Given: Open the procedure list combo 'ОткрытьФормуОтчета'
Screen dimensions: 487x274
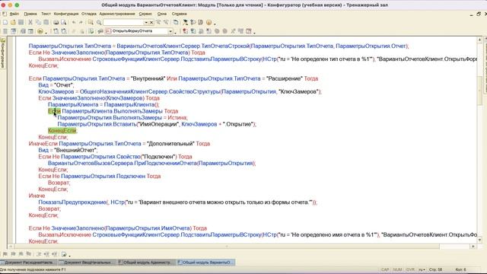Looking at the screenshot, I should (170, 31).
